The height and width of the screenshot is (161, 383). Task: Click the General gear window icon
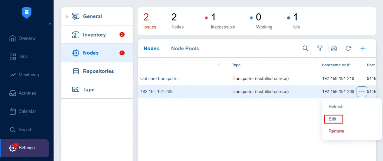[x=75, y=16]
